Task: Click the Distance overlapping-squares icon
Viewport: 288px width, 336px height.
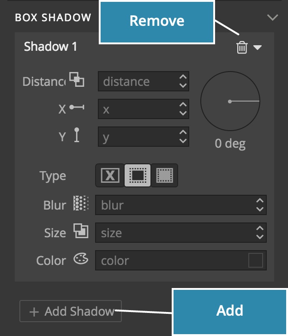Action: [77, 79]
